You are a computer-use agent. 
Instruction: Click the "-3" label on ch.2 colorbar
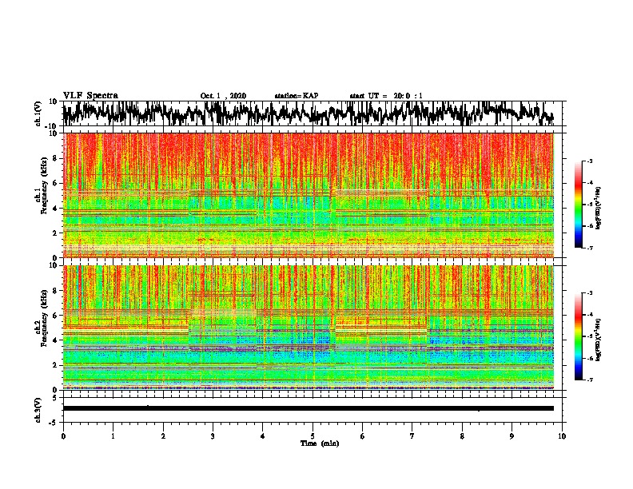[589, 293]
